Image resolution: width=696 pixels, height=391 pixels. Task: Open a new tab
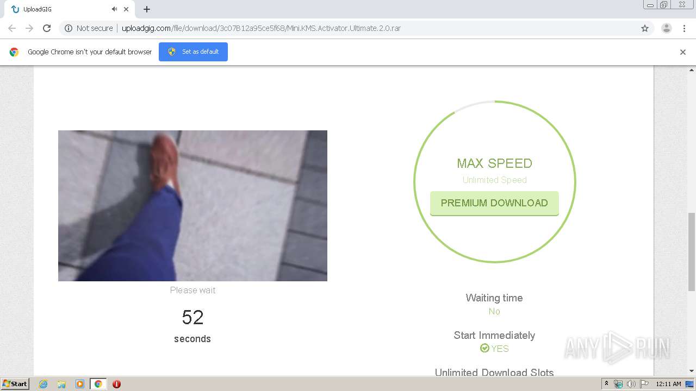147,9
